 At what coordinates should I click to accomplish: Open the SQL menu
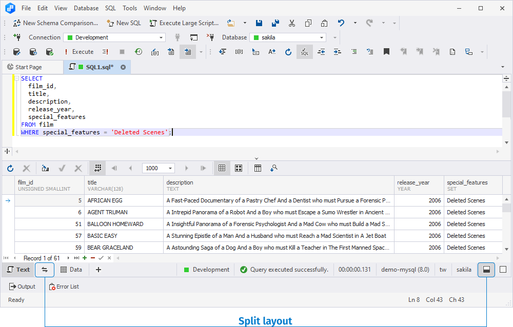tap(110, 8)
